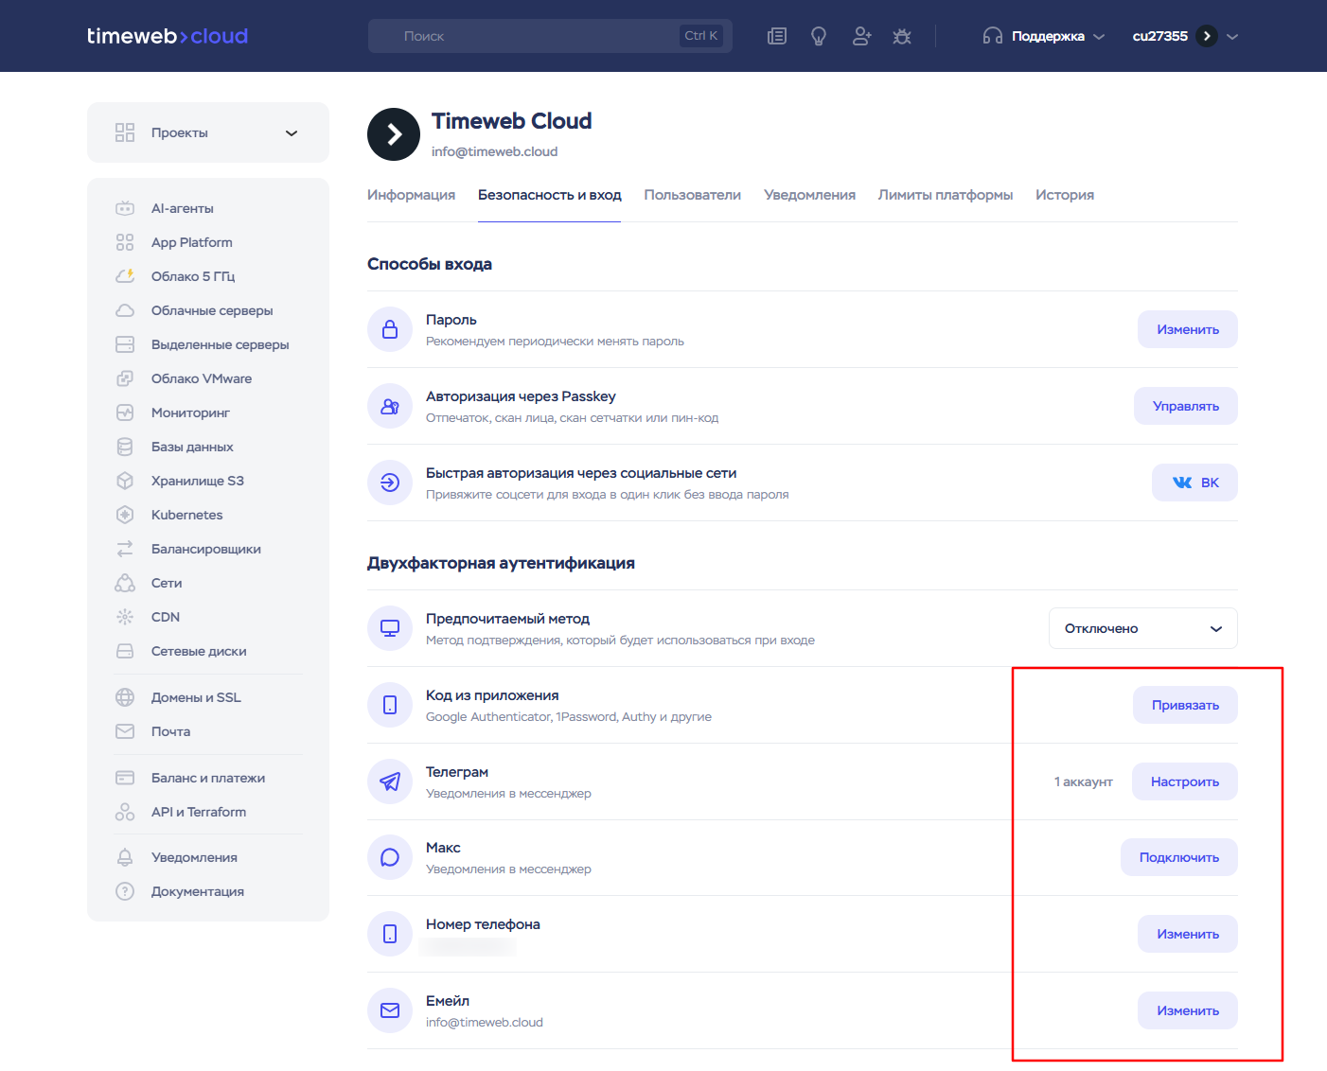Click the lightbulb ideas icon
Image resolution: width=1327 pixels, height=1071 pixels.
(x=819, y=36)
